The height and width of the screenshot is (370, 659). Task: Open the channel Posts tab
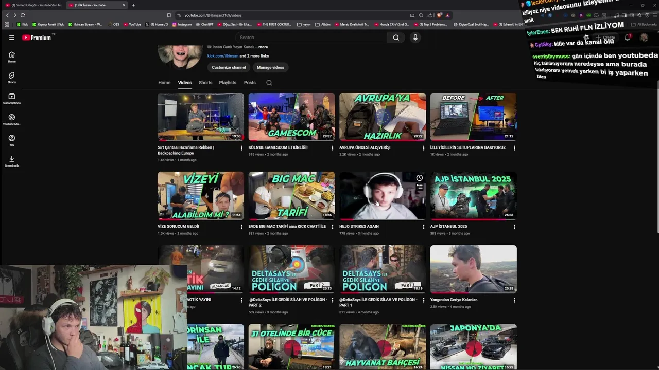click(x=250, y=83)
